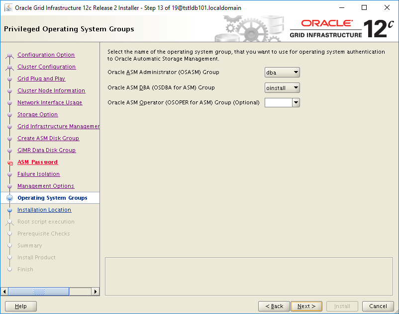Open the GIMR Data Disk Group step

point(46,150)
